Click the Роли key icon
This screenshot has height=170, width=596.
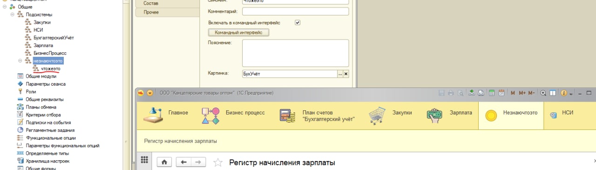[x=20, y=92]
